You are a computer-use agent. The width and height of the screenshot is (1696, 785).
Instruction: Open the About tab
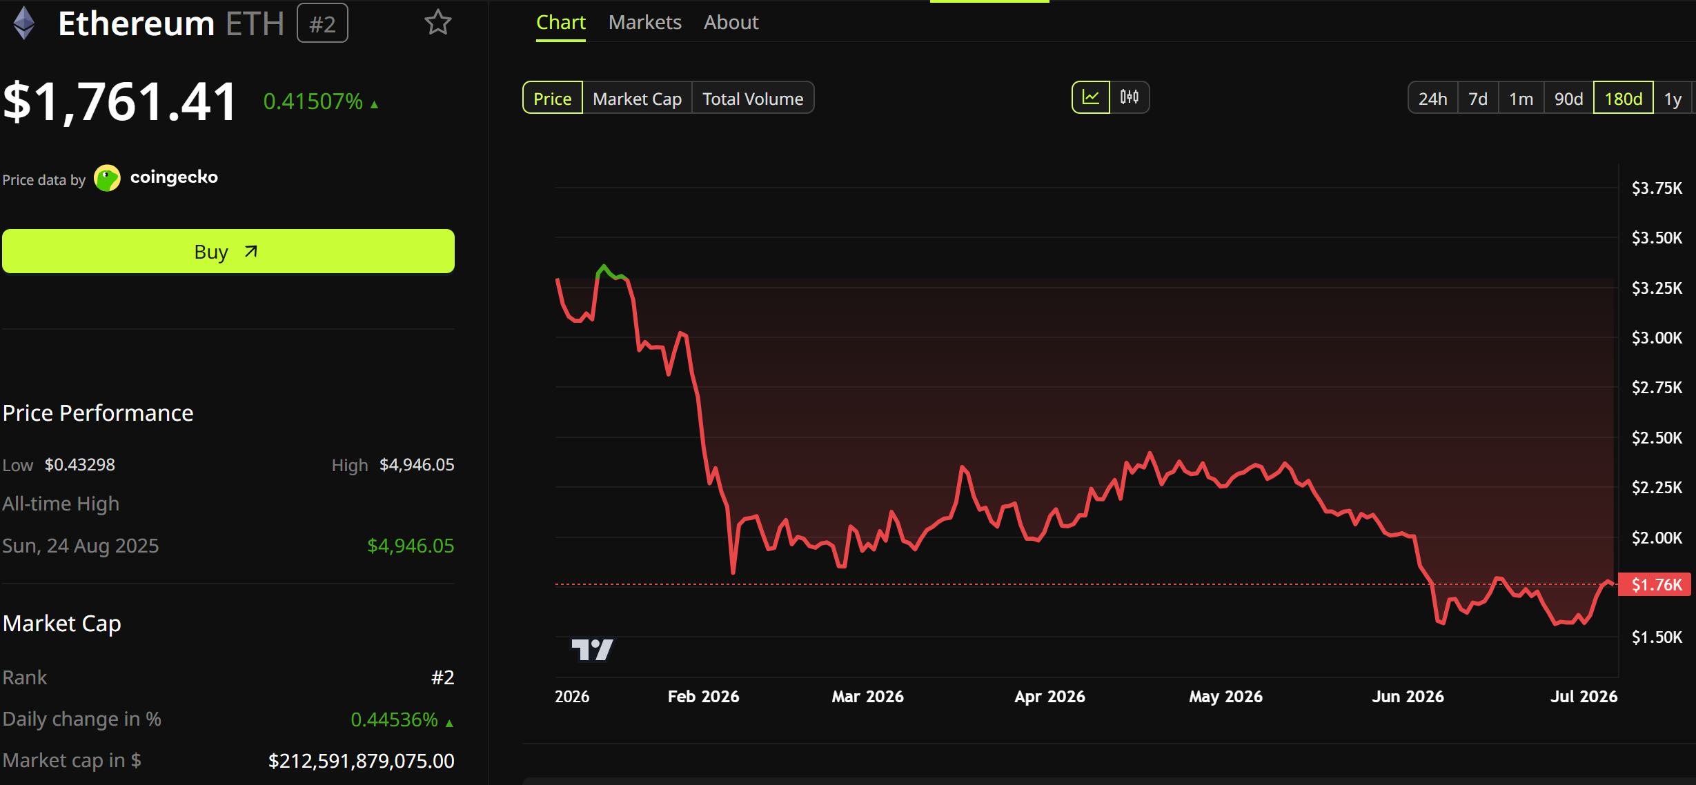coord(731,23)
